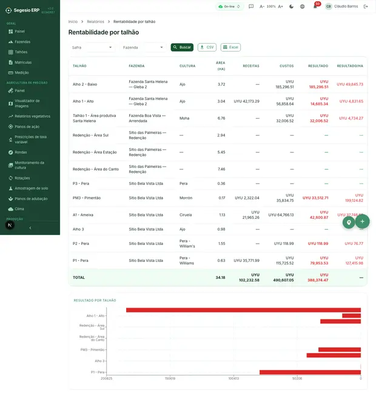Open the notifications bell
376x396 pixels.
point(315,7)
